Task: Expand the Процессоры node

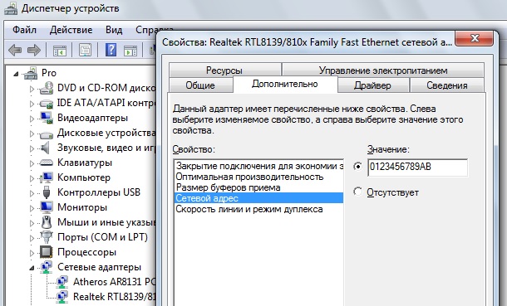Action: [x=32, y=253]
